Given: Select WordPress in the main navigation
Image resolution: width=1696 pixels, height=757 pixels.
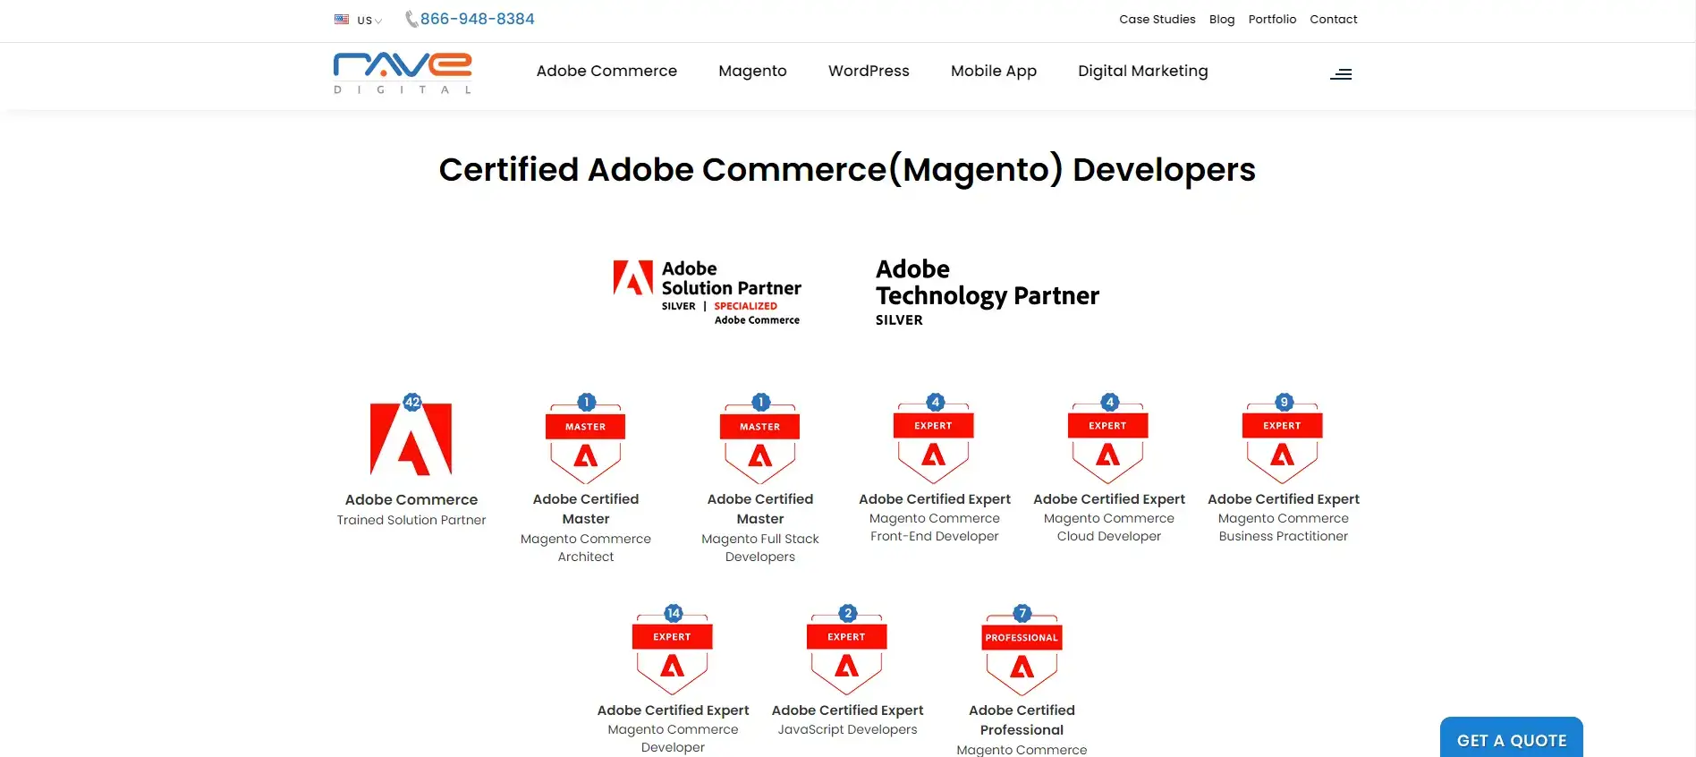Looking at the screenshot, I should click(869, 71).
